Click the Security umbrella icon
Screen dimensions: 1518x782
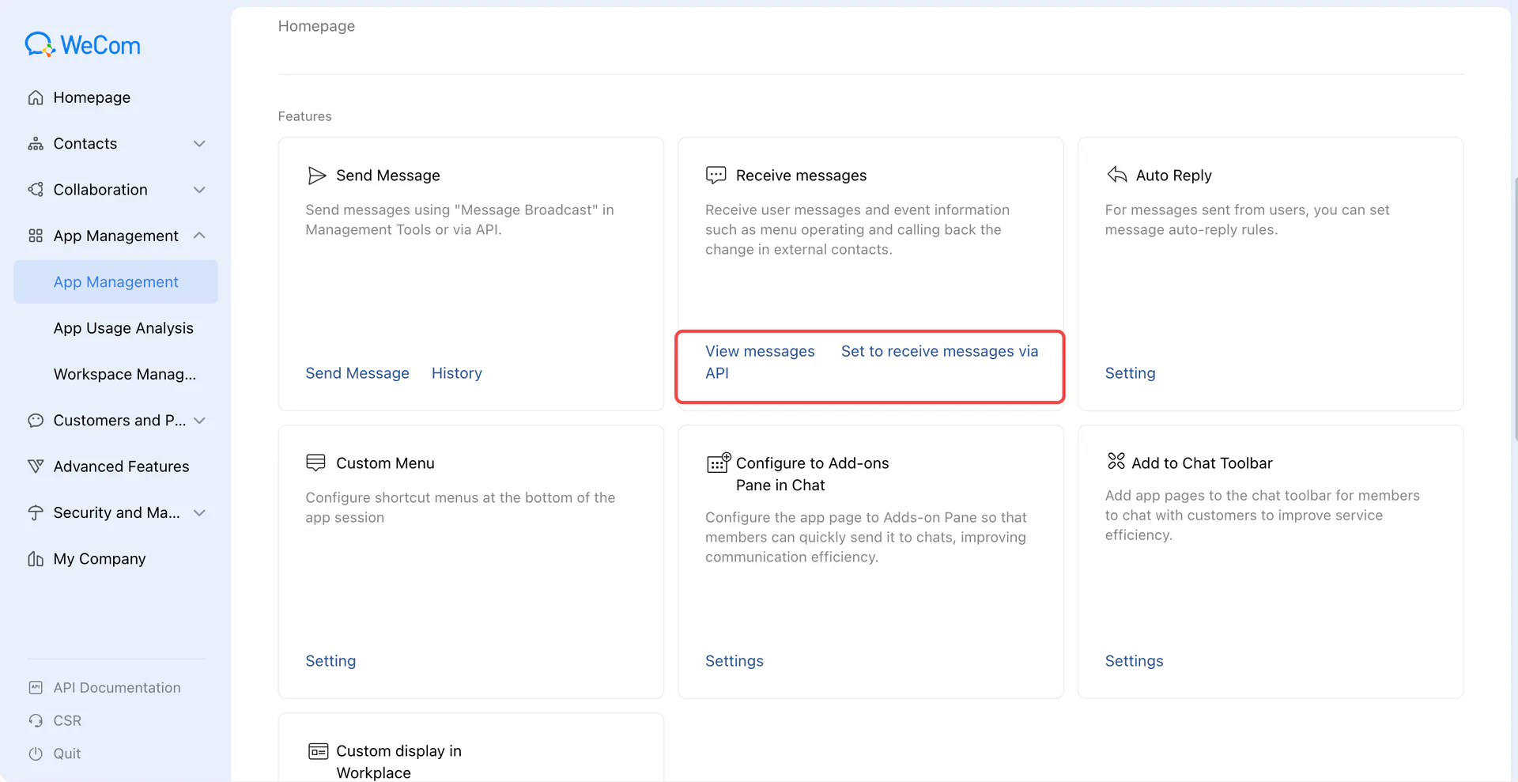(36, 513)
